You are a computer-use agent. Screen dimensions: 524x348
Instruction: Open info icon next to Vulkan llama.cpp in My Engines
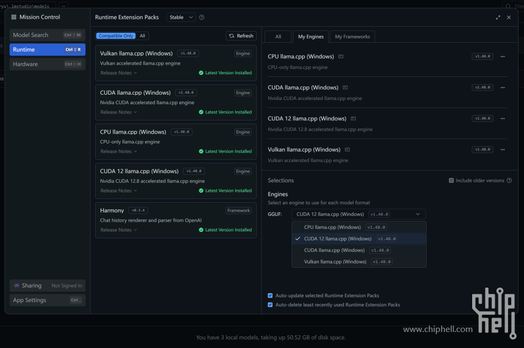(x=347, y=150)
